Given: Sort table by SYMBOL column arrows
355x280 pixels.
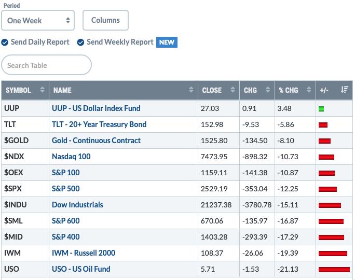Looking at the screenshot, I should (x=42, y=90).
